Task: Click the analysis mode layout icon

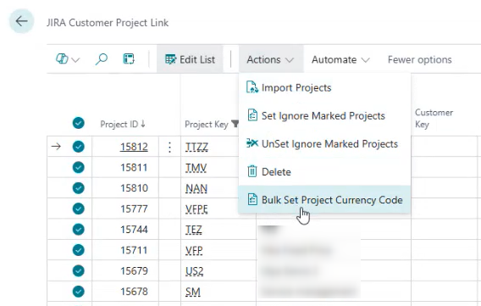Action: [x=129, y=59]
